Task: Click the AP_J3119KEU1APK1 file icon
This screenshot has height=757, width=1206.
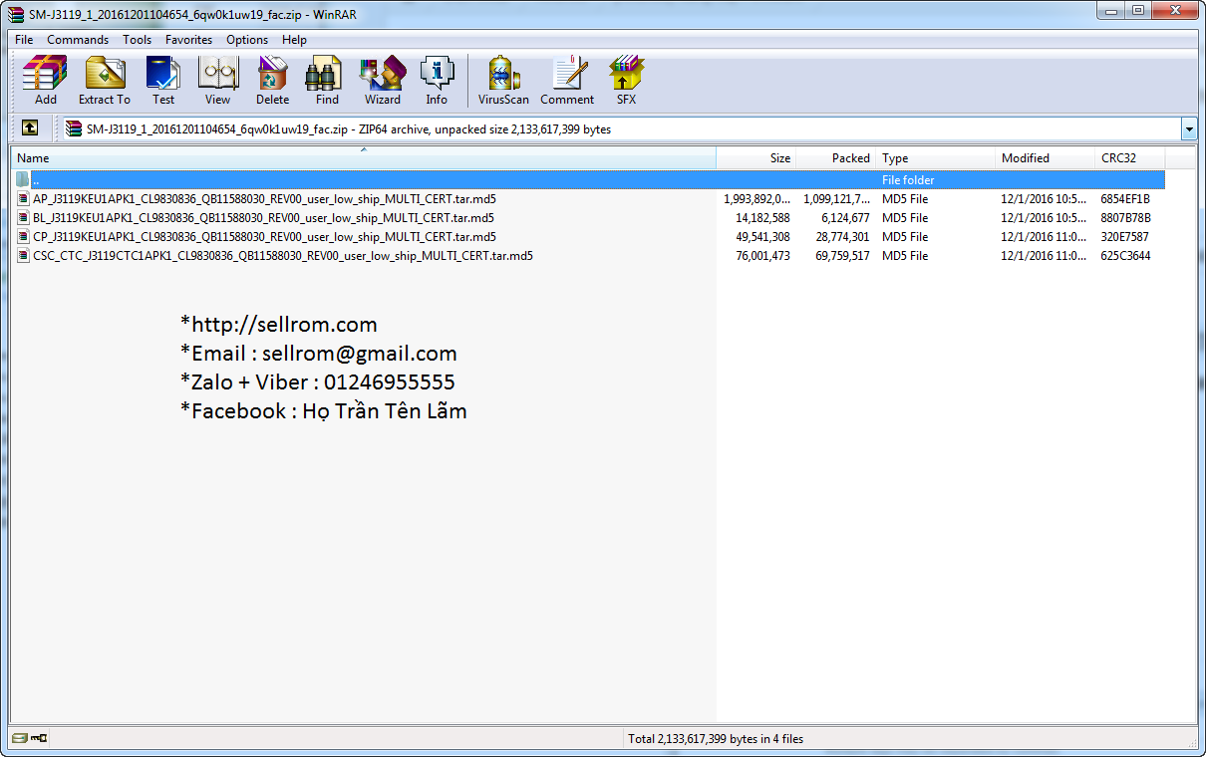Action: point(24,199)
